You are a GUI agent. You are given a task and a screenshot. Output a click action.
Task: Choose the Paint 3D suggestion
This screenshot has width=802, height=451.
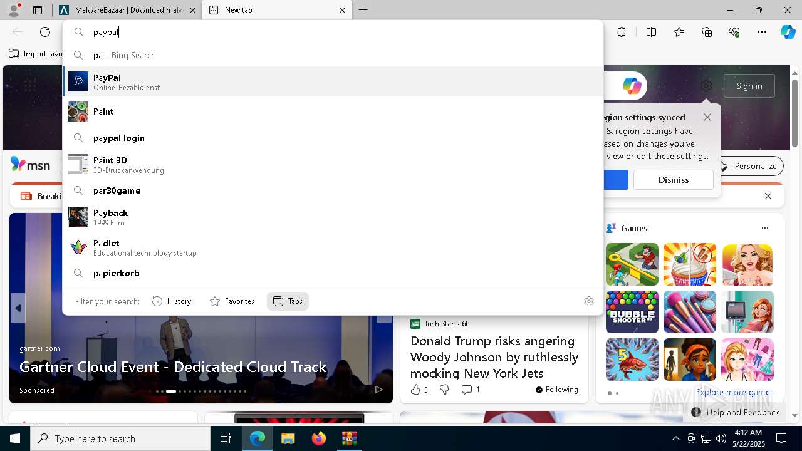click(x=333, y=165)
